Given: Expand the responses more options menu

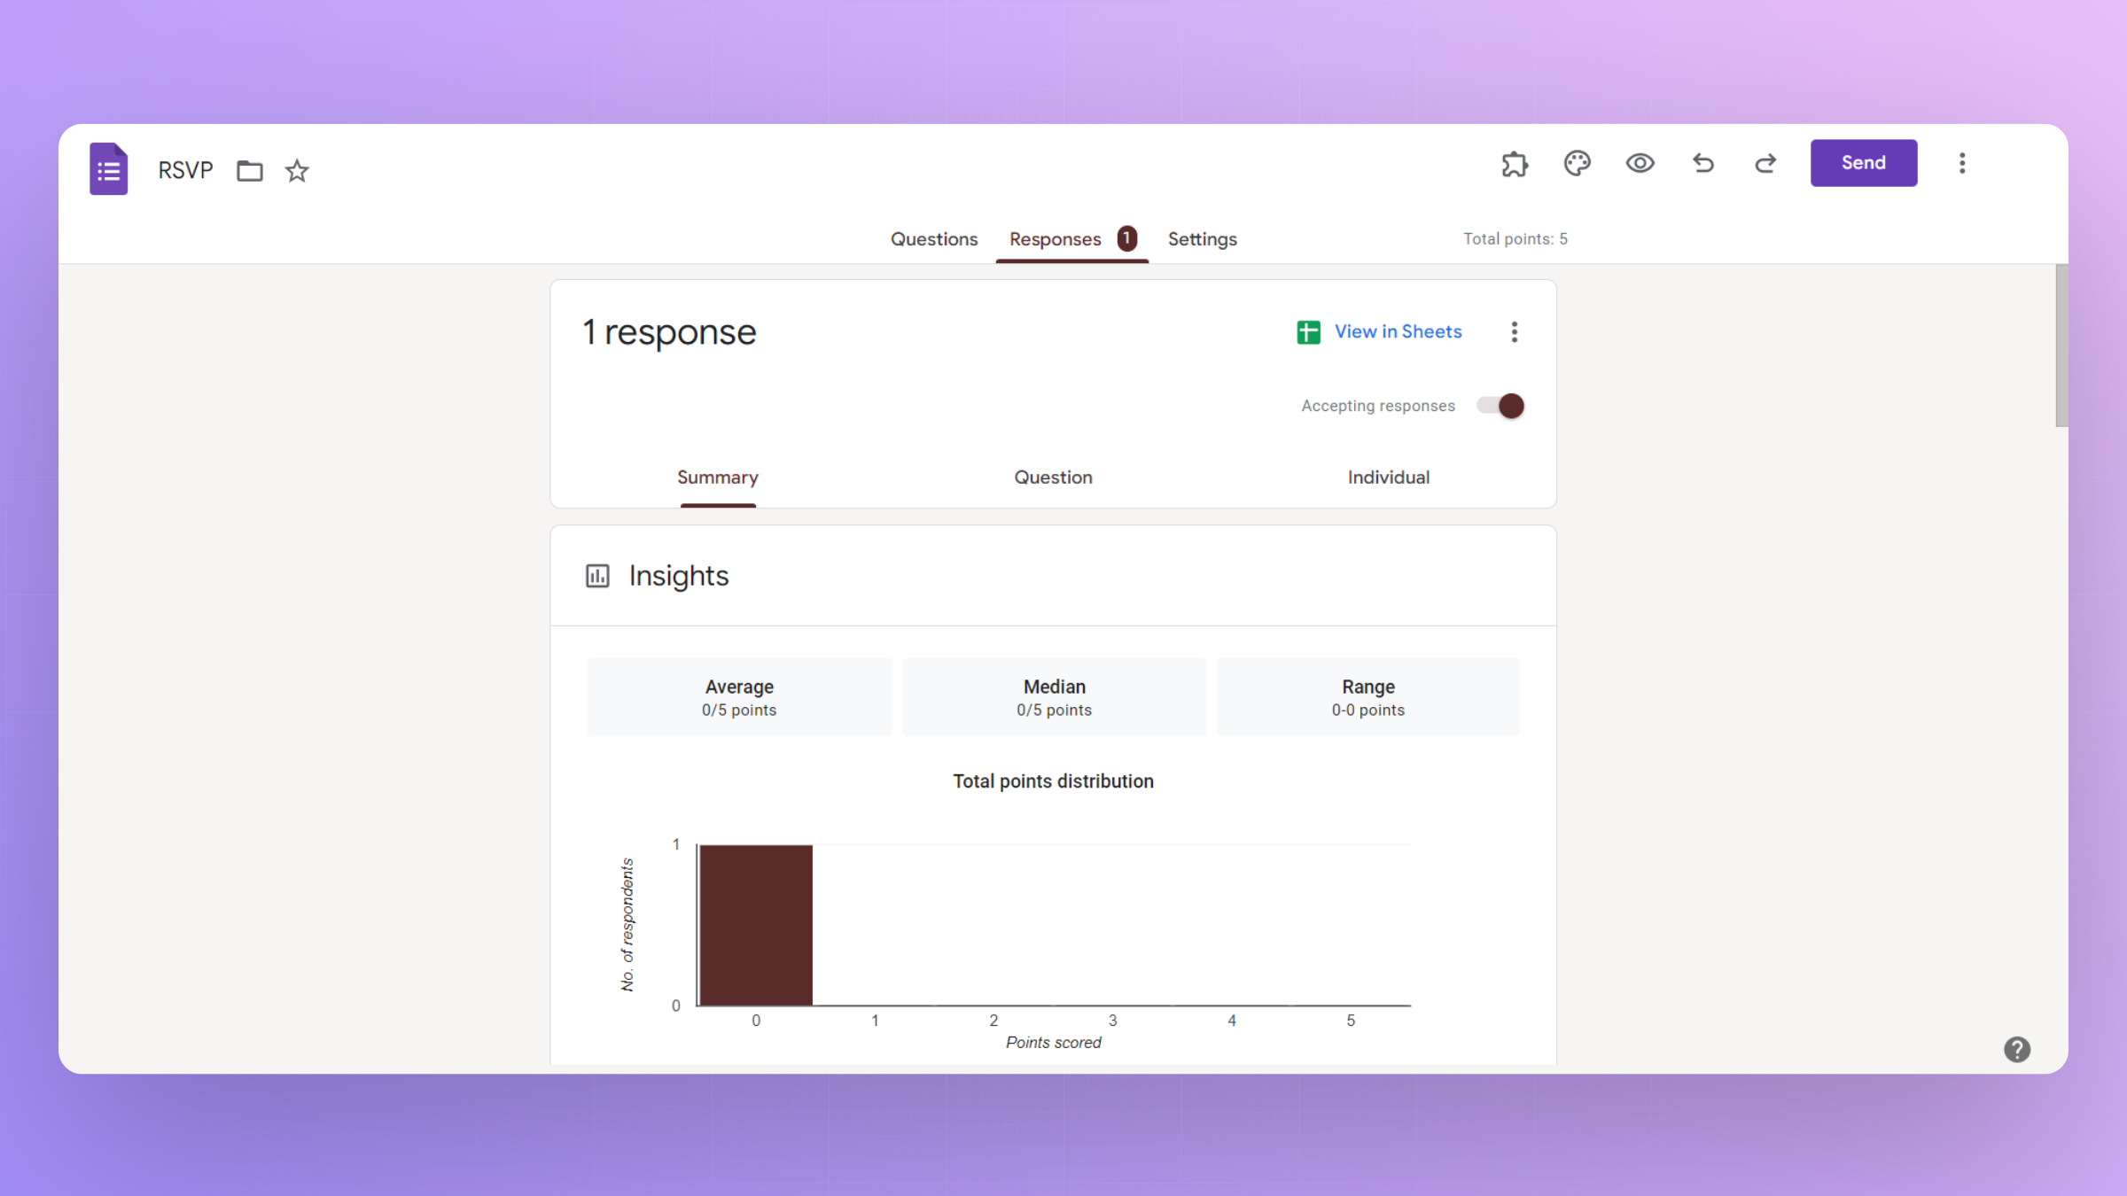Looking at the screenshot, I should (1515, 332).
